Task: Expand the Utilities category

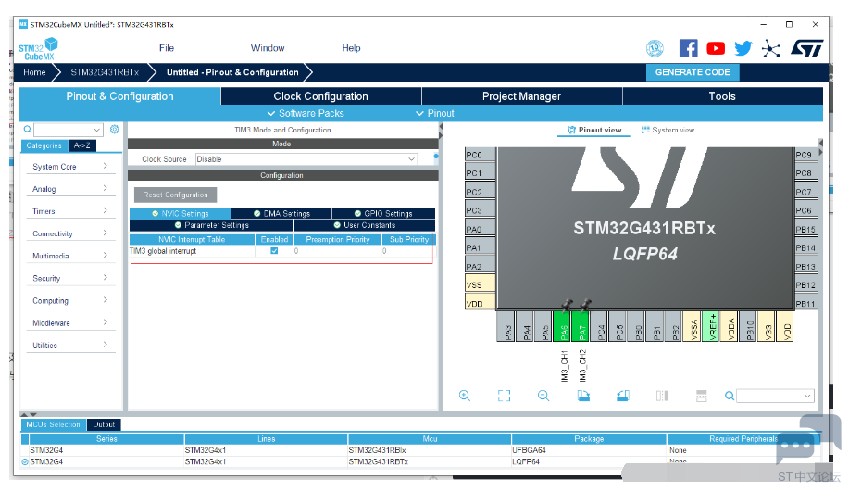Action: coord(69,346)
